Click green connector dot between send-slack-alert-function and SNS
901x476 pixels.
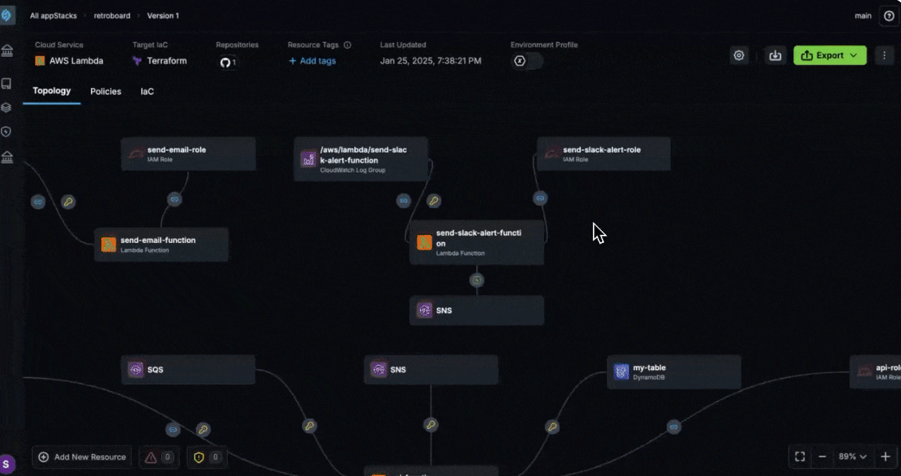(x=476, y=281)
